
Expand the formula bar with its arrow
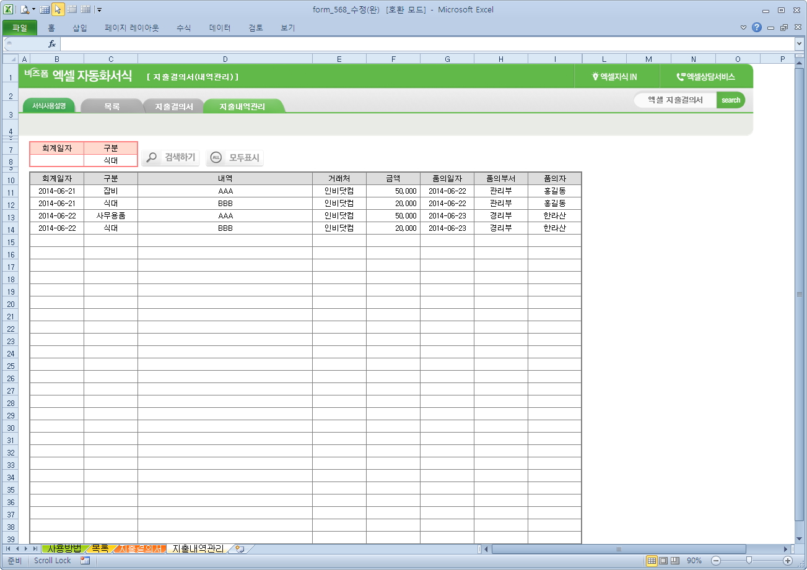(x=799, y=44)
